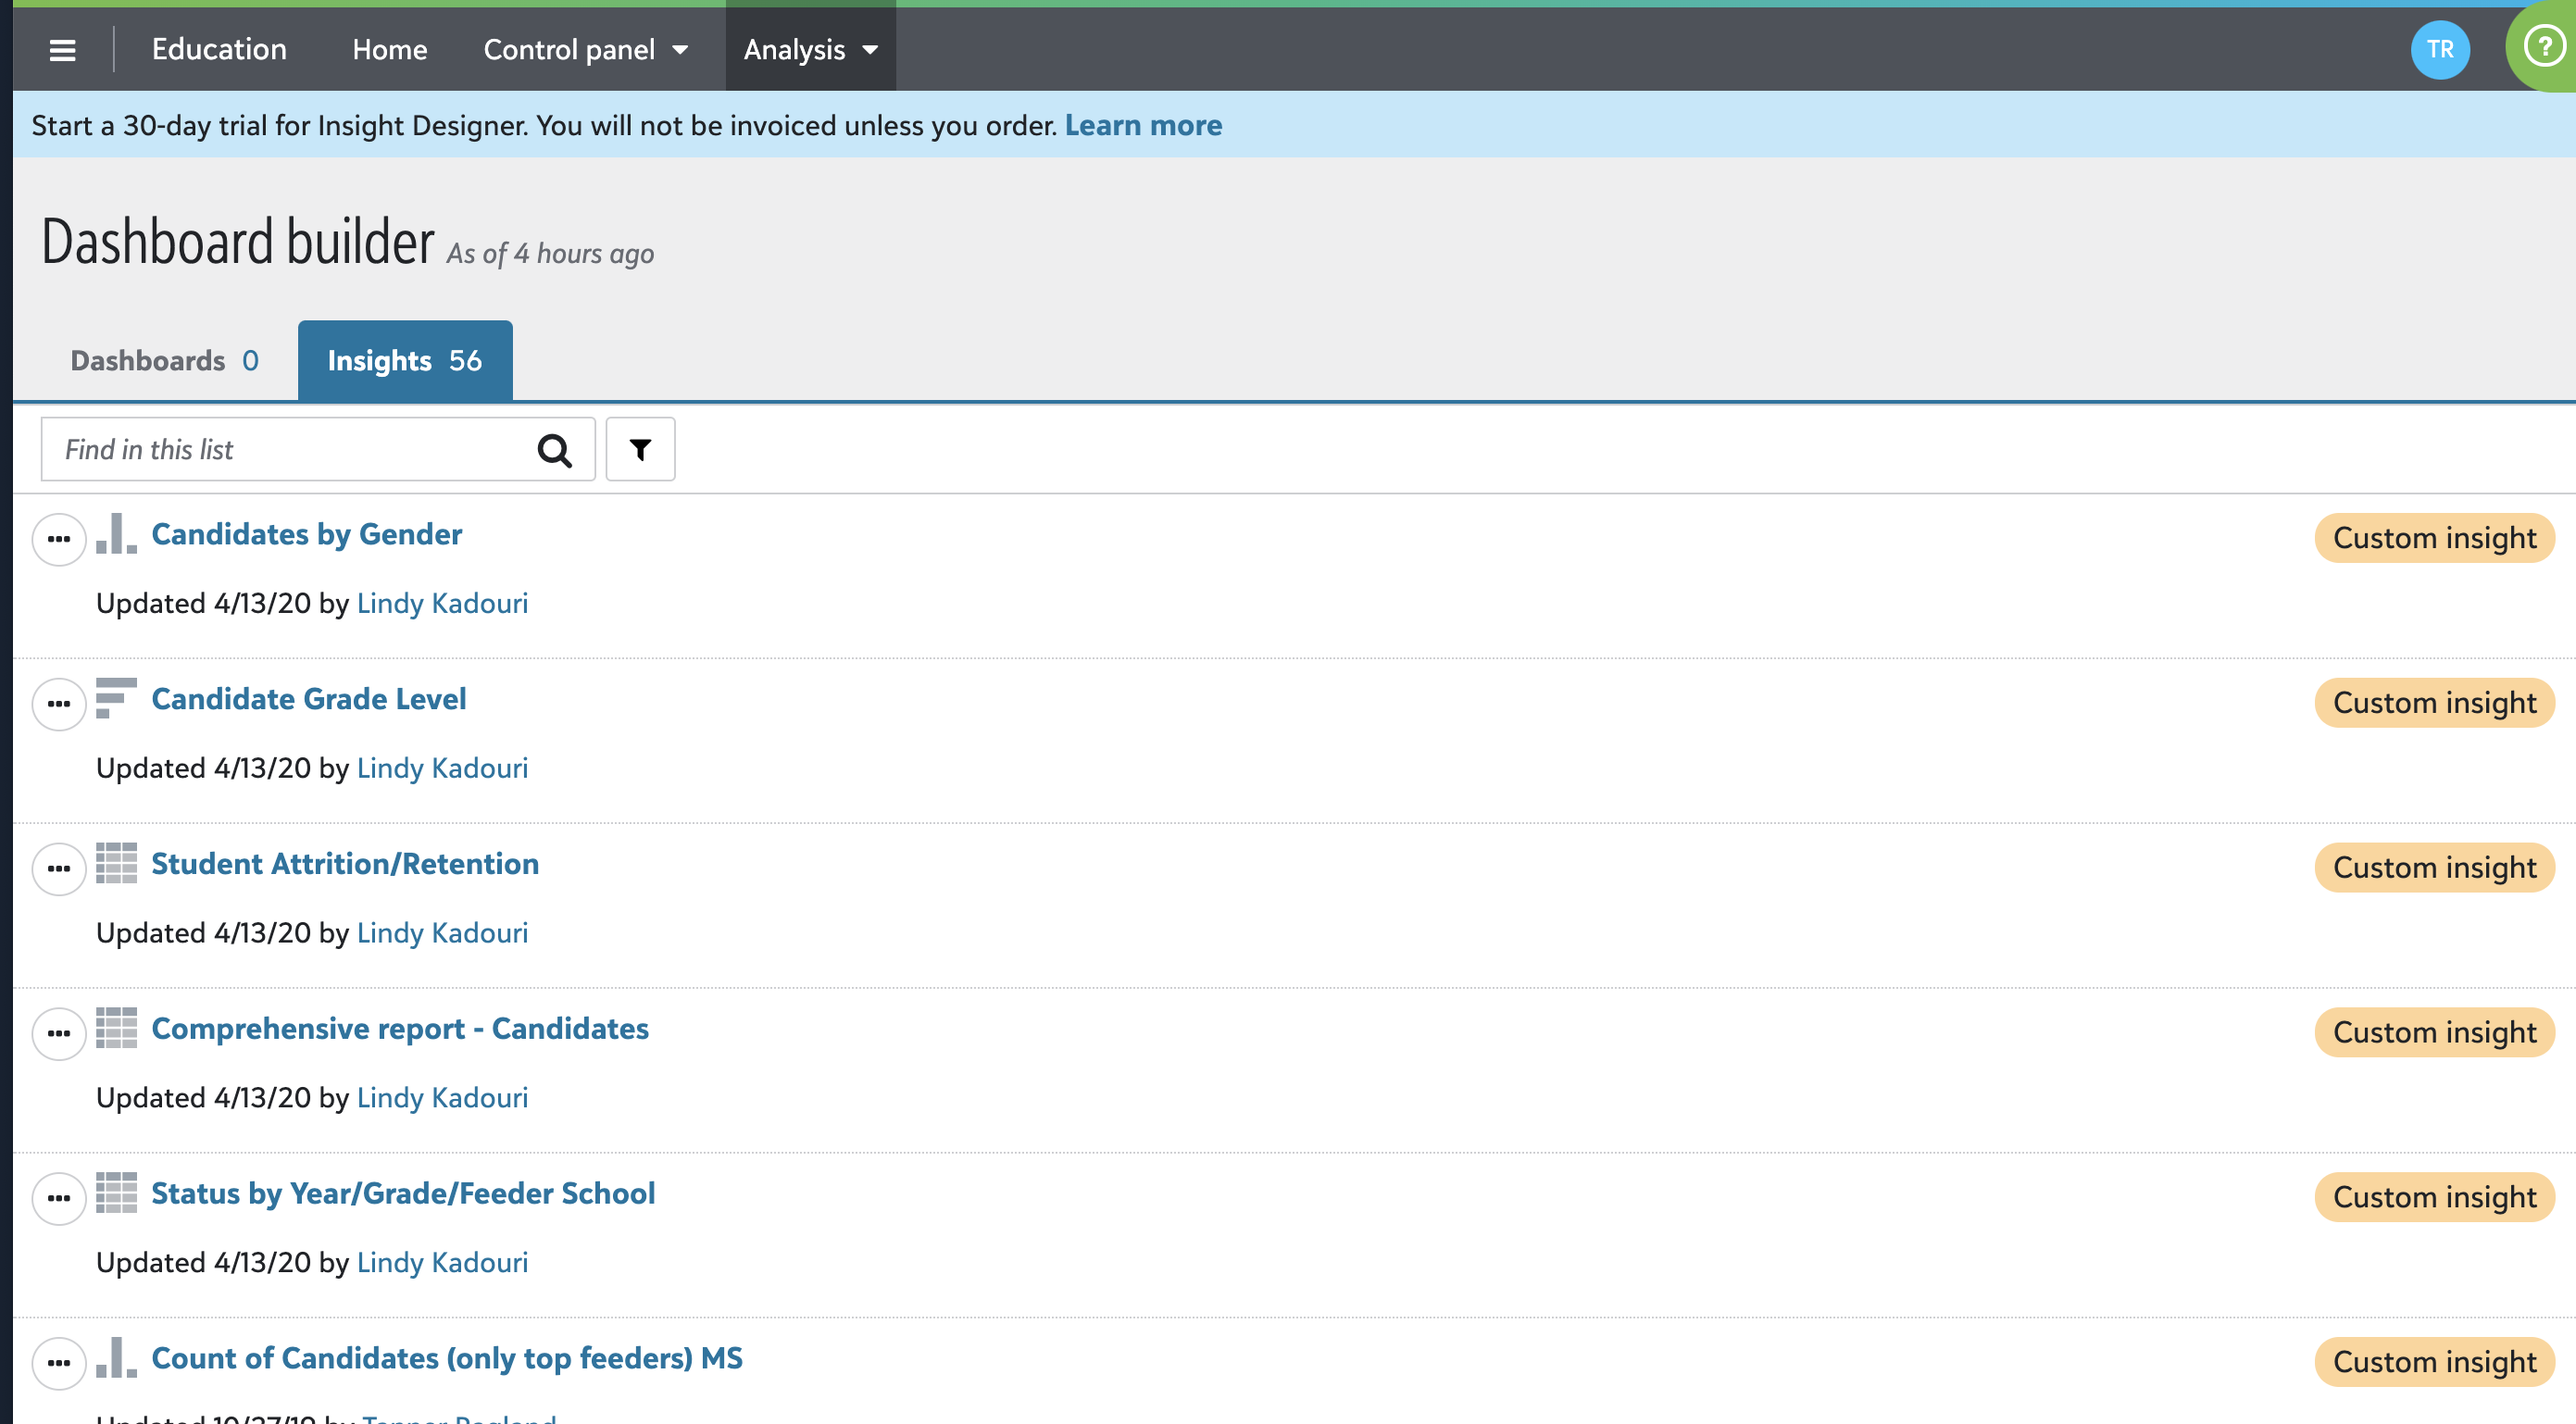Open options for Candidates by Gender insight
The height and width of the screenshot is (1424, 2576).
[57, 538]
